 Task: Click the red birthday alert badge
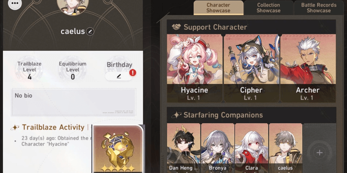pos(133,72)
